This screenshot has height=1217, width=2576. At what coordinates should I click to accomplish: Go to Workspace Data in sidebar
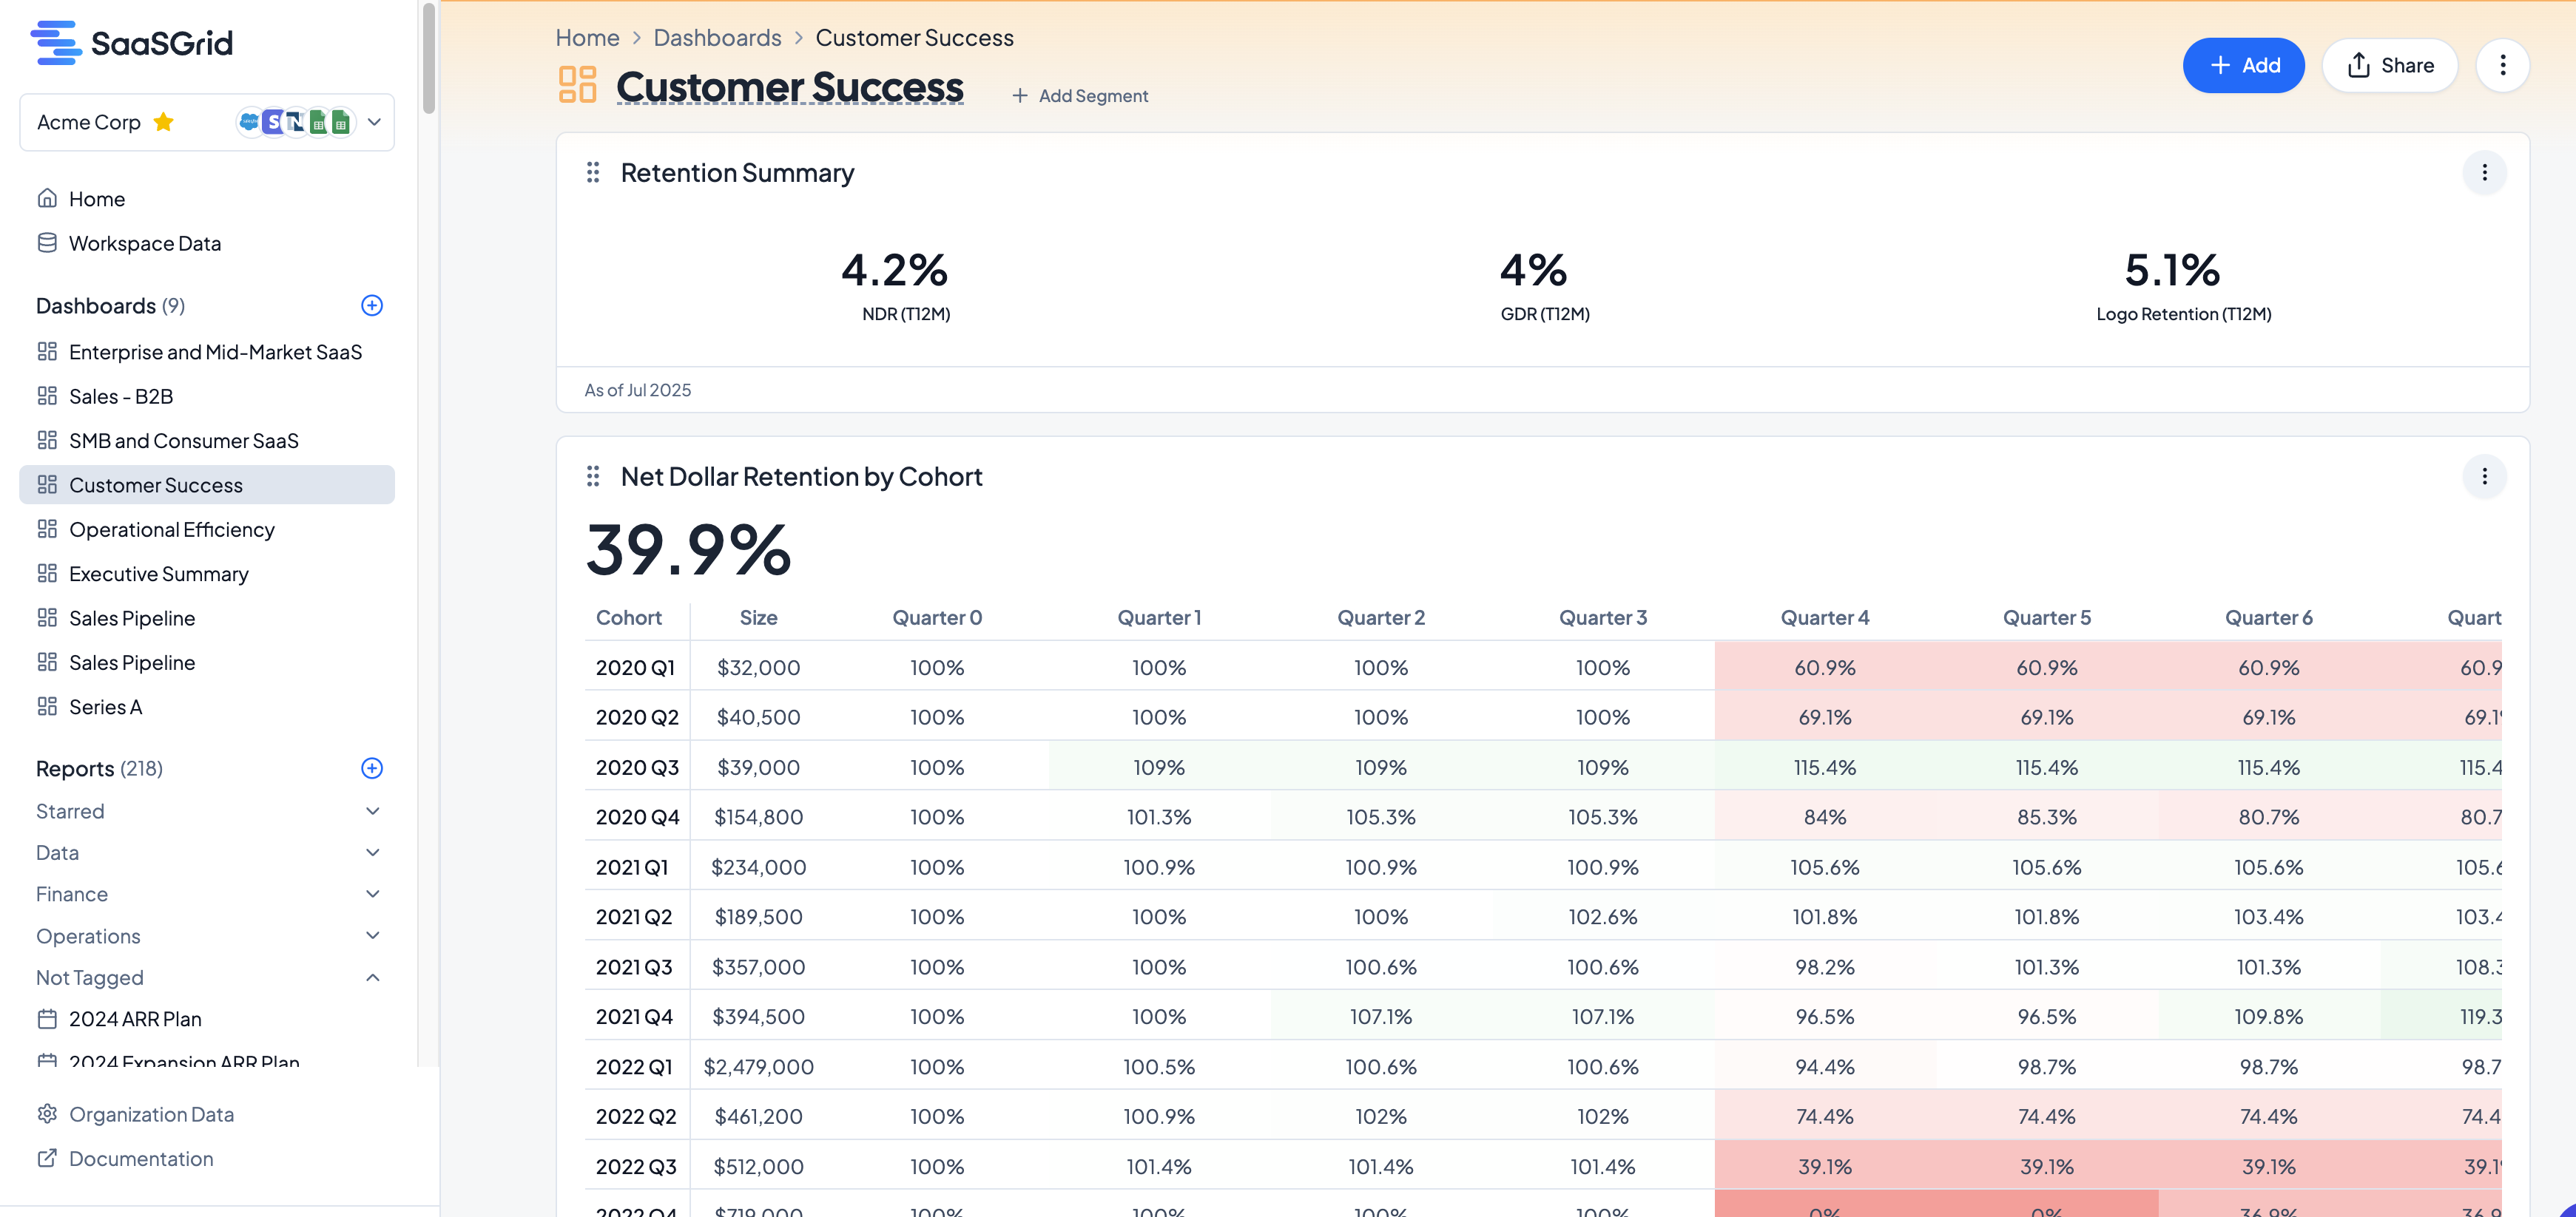tap(144, 244)
